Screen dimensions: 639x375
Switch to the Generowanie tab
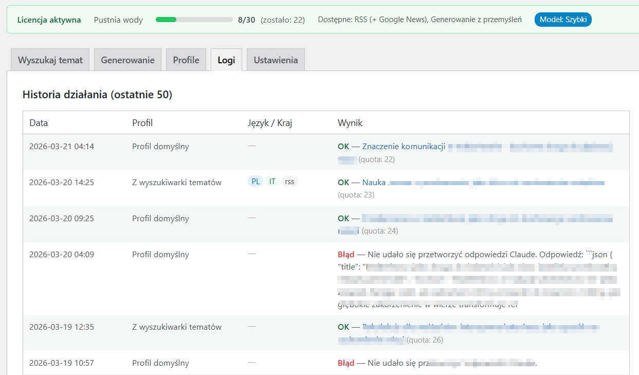tap(127, 60)
